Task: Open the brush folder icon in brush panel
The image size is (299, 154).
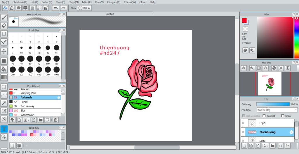Action: click(x=40, y=120)
